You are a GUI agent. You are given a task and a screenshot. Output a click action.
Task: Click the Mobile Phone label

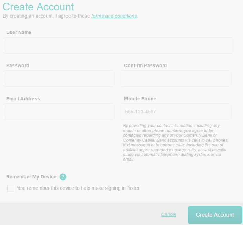(x=140, y=99)
